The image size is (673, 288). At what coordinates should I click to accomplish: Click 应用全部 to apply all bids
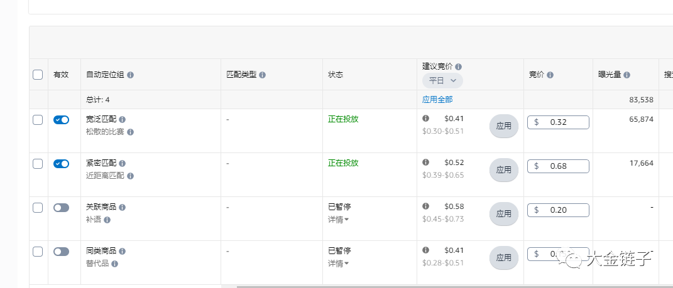click(437, 99)
